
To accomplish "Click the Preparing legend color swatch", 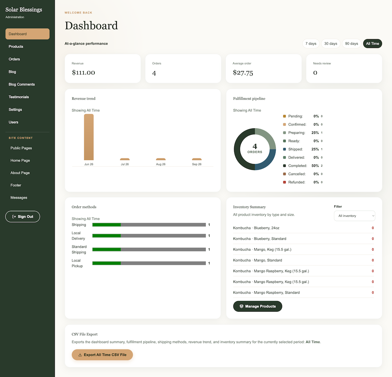I will tap(284, 133).
